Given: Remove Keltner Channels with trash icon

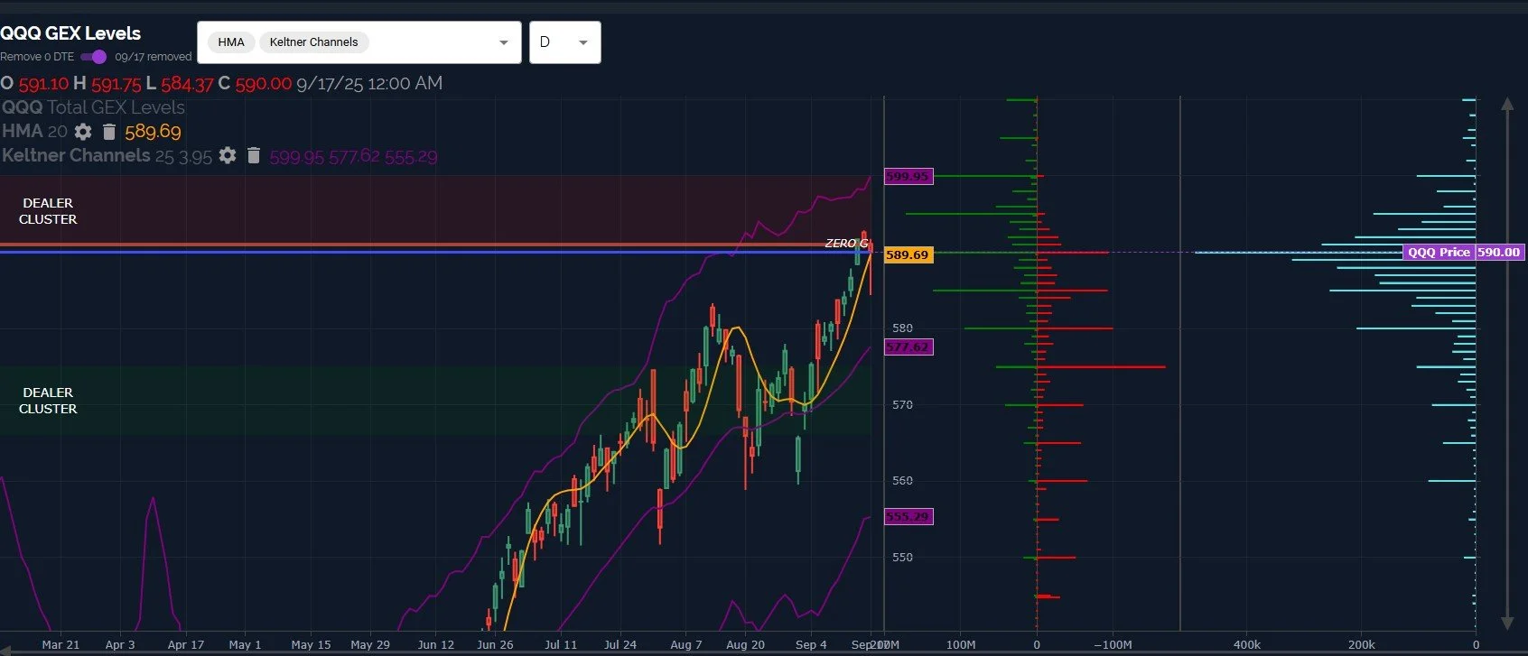Looking at the screenshot, I should pos(254,155).
